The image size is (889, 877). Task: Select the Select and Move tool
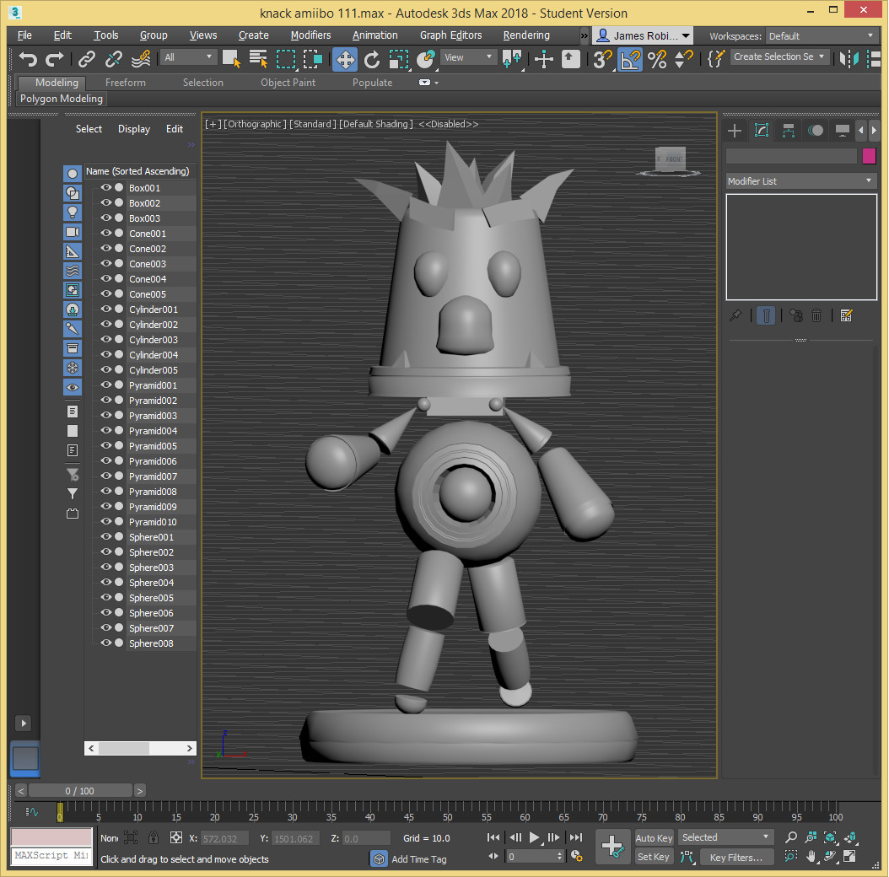[344, 60]
